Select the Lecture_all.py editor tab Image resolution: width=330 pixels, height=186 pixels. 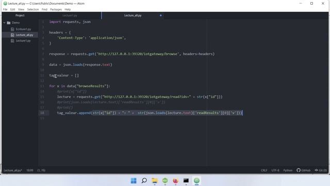[133, 16]
